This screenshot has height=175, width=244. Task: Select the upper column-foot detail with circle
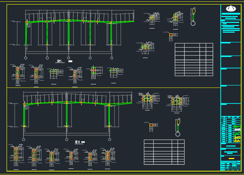pyautogui.click(x=193, y=17)
